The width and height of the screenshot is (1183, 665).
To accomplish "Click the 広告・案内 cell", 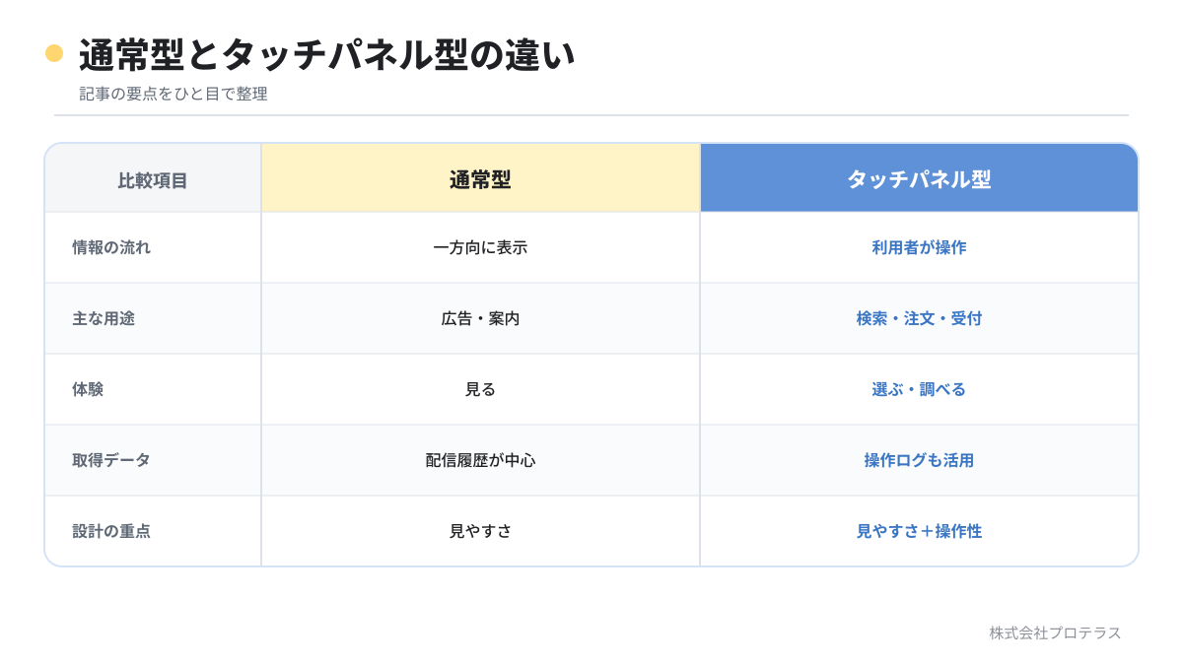I will [481, 318].
